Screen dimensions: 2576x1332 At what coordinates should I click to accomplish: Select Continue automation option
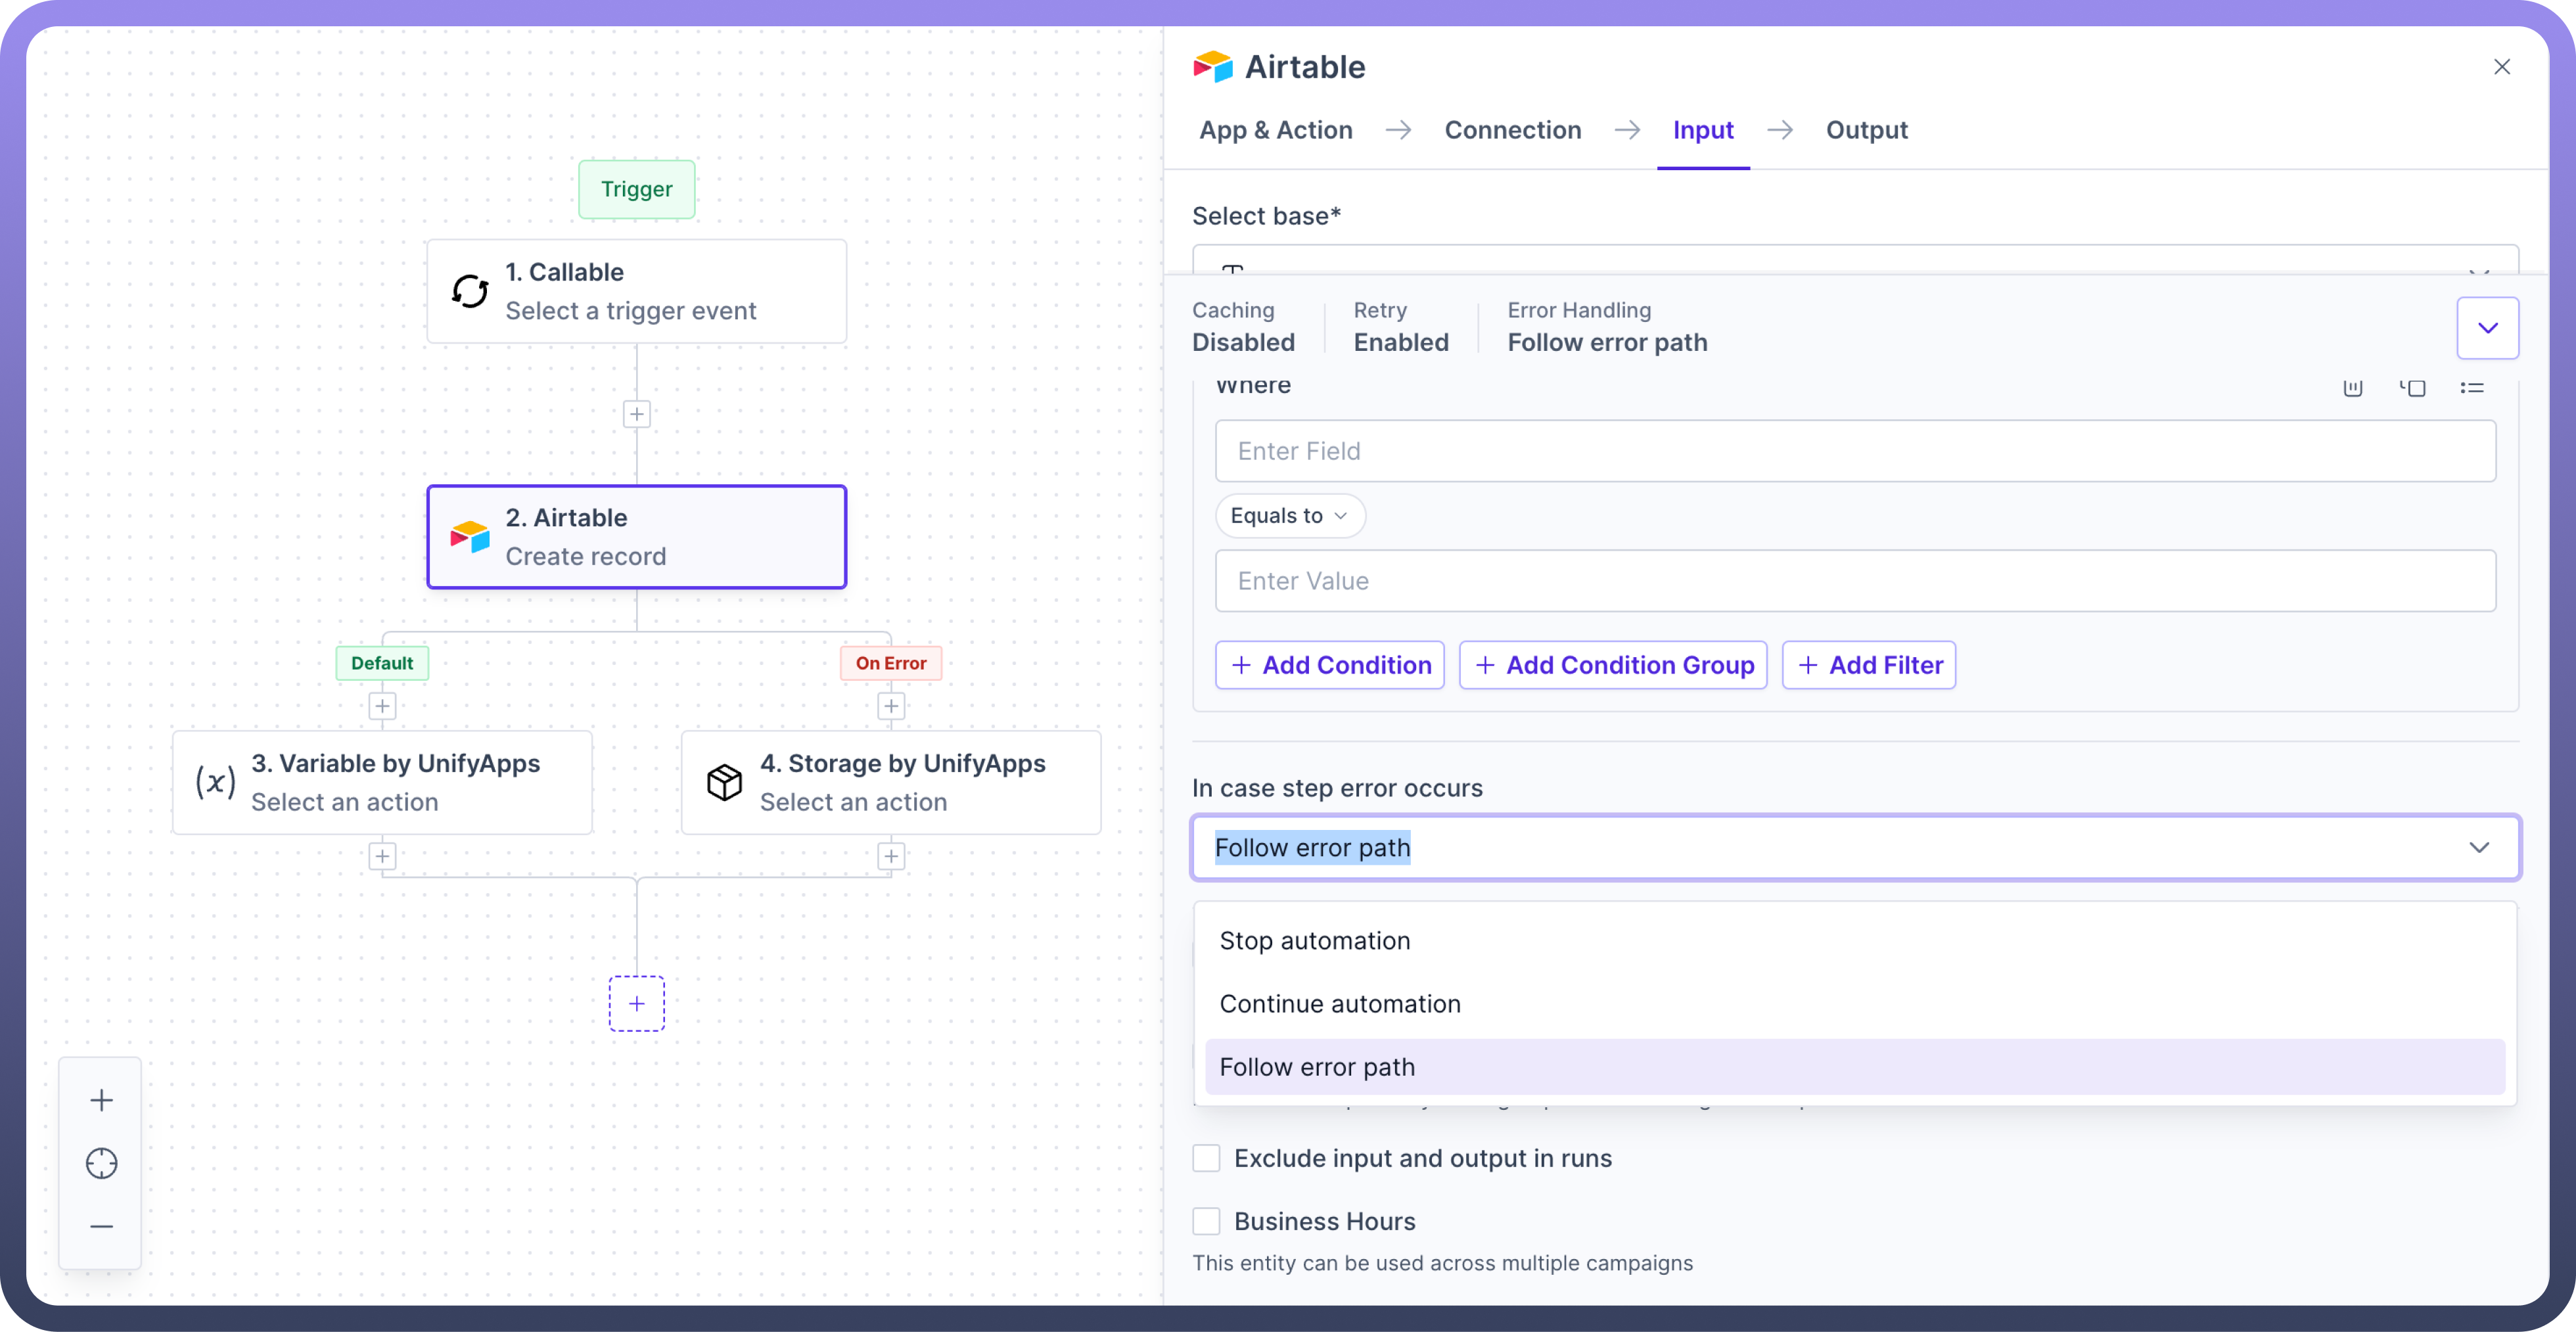coord(1340,1004)
